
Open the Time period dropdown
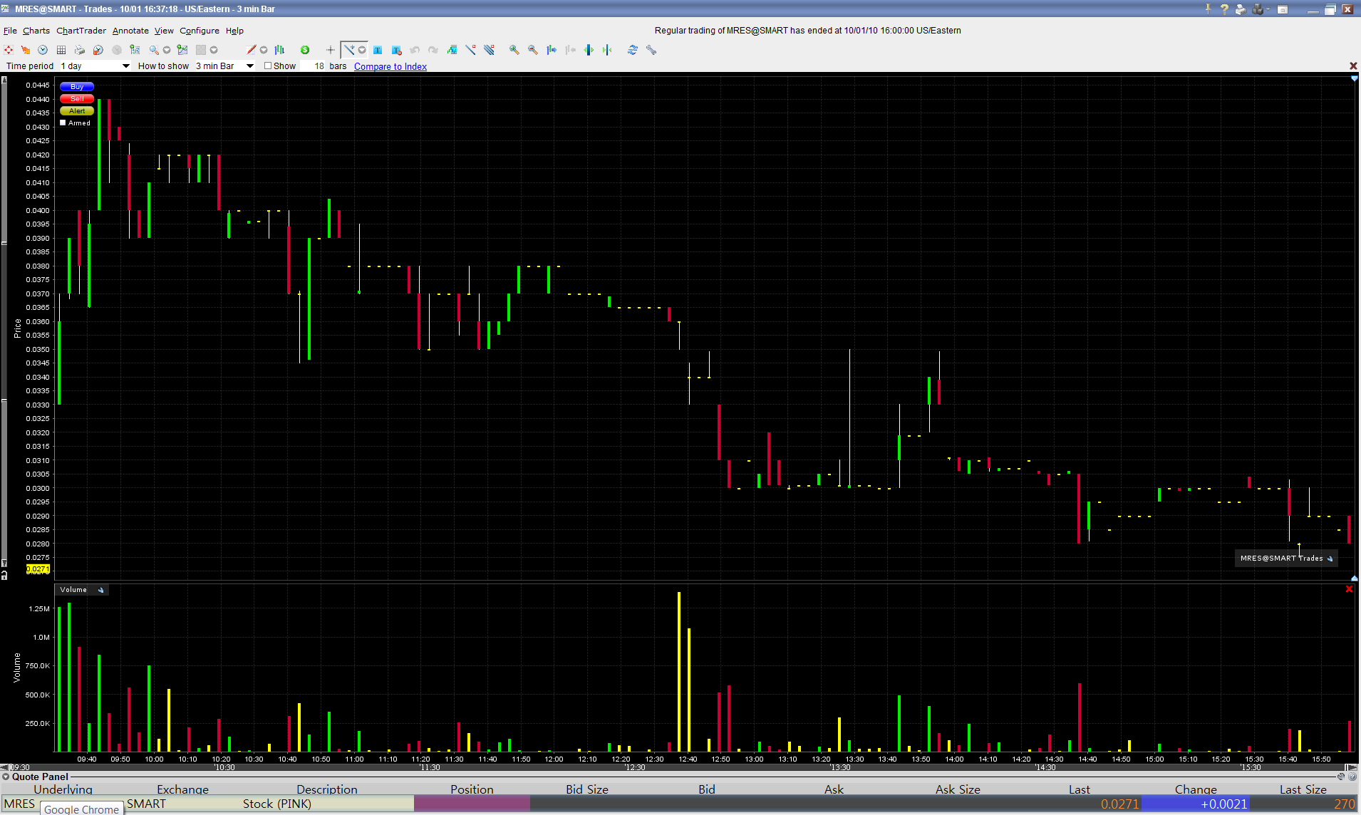[125, 66]
